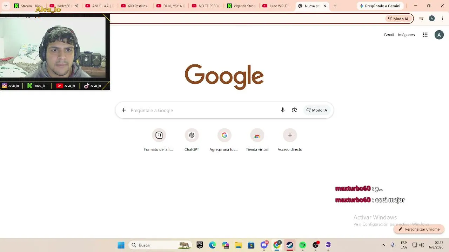This screenshot has height=252, width=449.
Task: Open the Windows Start menu
Action: tap(121, 245)
